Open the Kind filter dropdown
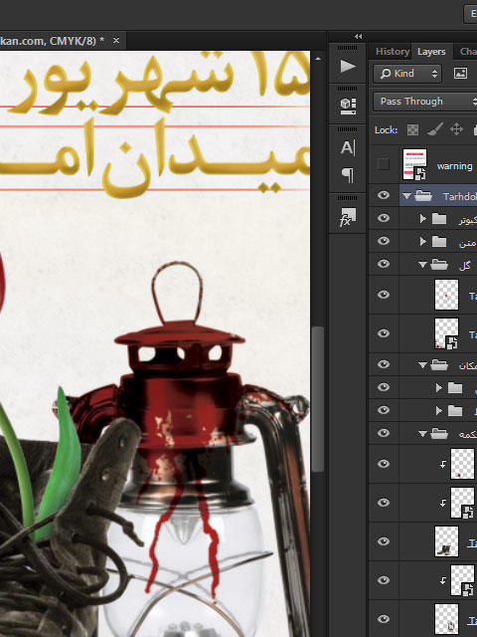This screenshot has width=477, height=637. [x=407, y=74]
